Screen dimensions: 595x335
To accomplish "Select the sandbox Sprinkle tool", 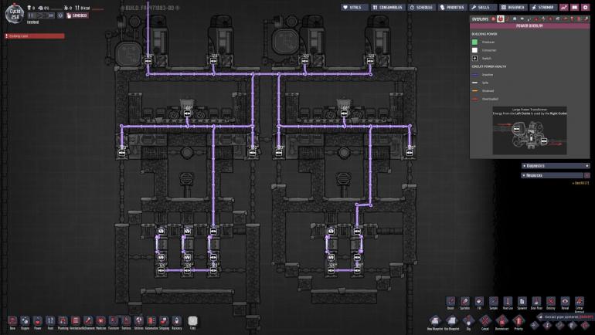I will (x=465, y=303).
